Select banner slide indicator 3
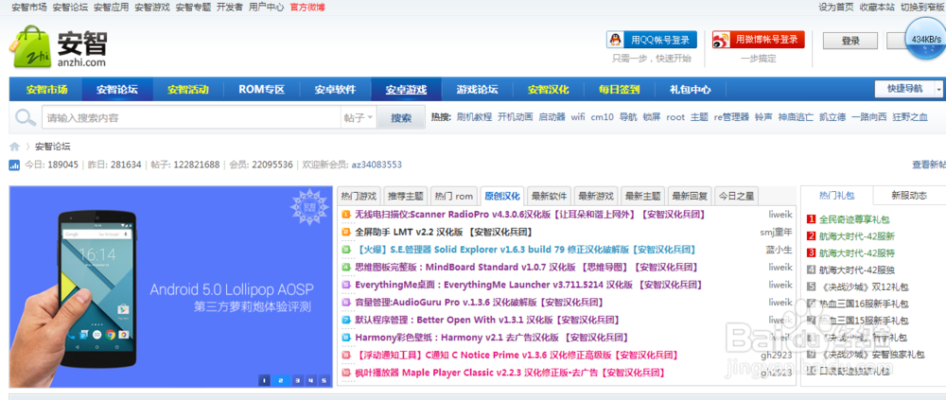This screenshot has height=400, width=946. coord(297,380)
